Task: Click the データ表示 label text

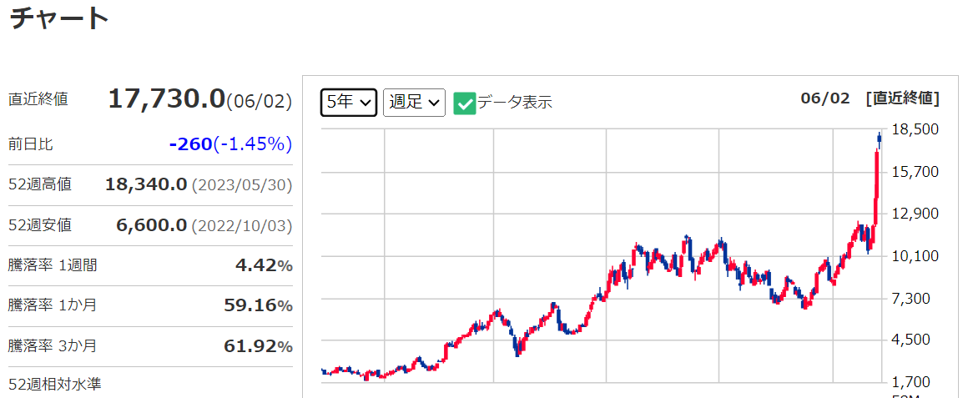Action: click(514, 103)
